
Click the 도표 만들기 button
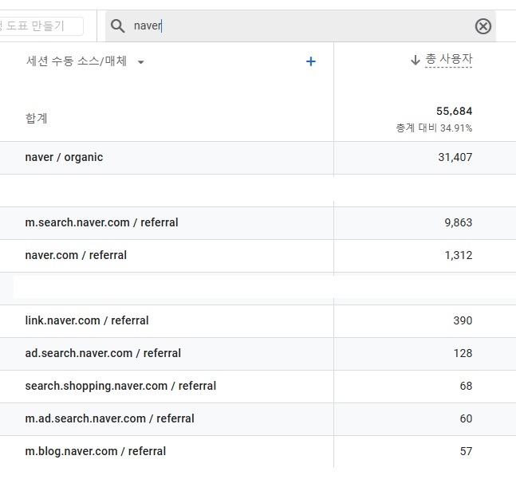coord(40,26)
